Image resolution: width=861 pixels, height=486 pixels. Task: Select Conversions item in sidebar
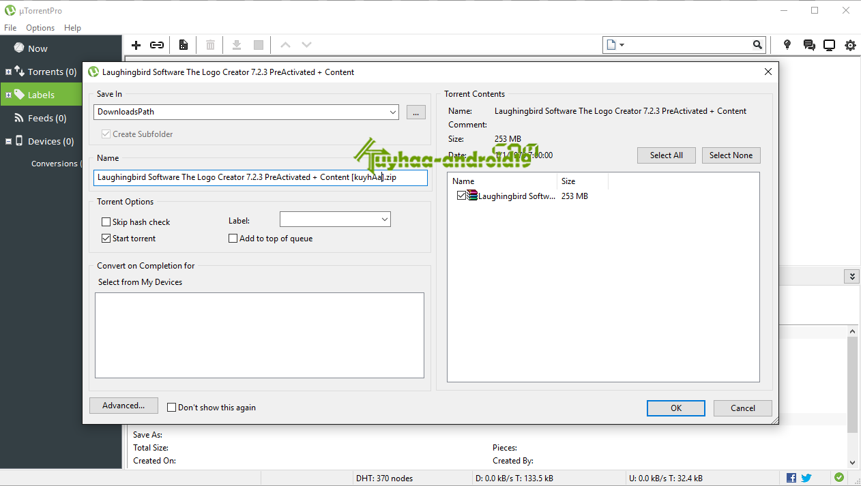click(x=55, y=164)
